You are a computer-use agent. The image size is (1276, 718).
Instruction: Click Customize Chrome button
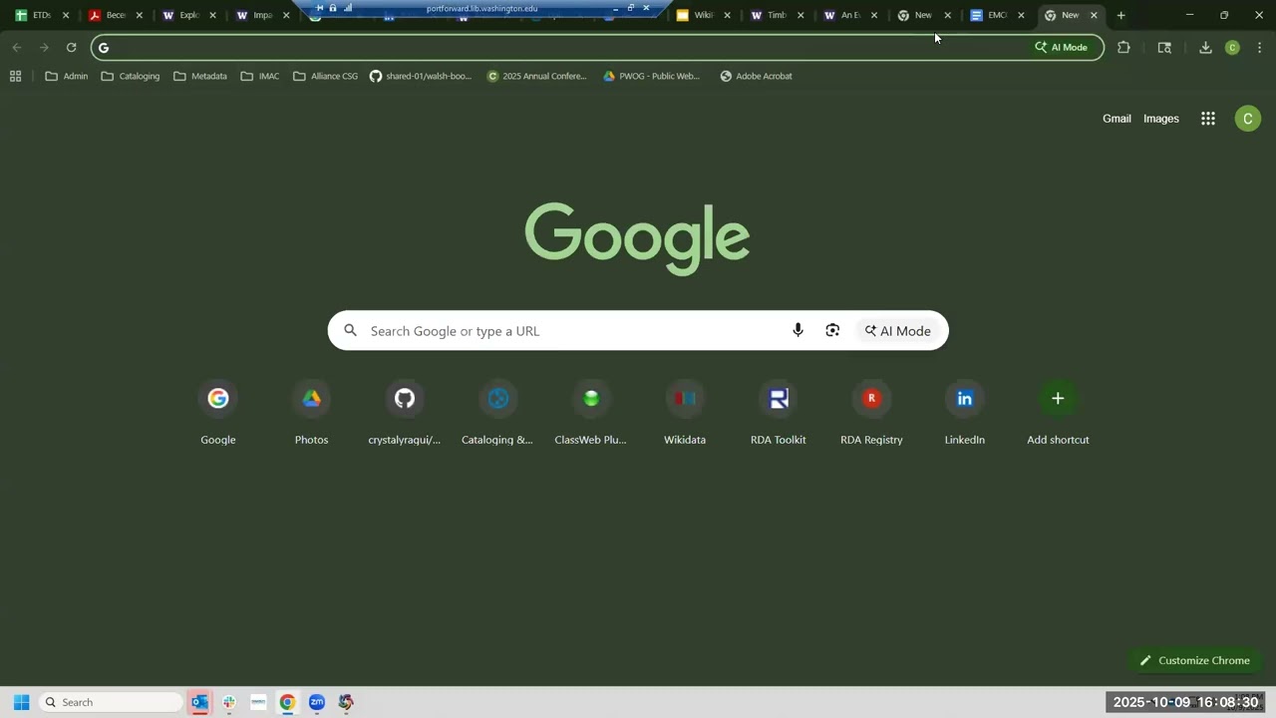pyautogui.click(x=1194, y=660)
